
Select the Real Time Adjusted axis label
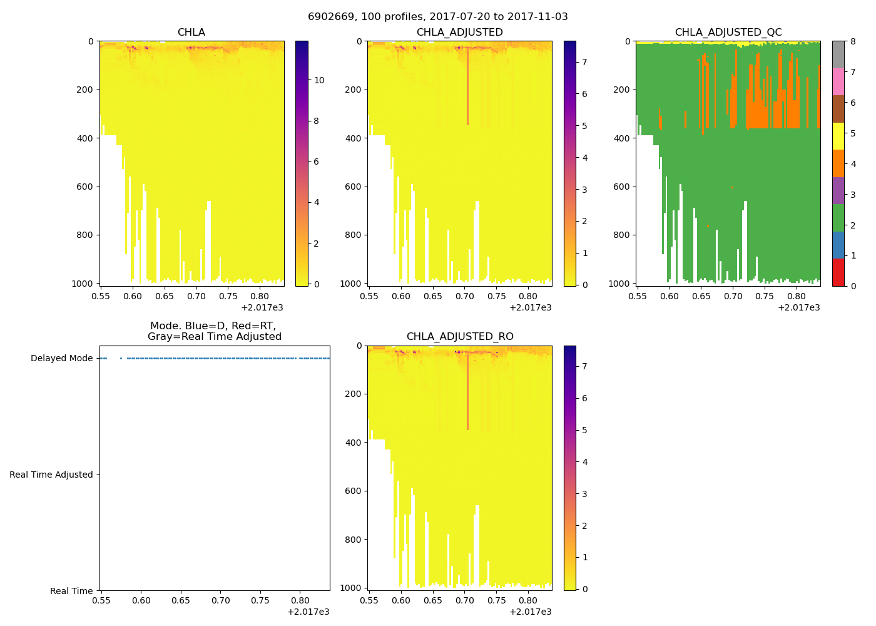coord(51,475)
